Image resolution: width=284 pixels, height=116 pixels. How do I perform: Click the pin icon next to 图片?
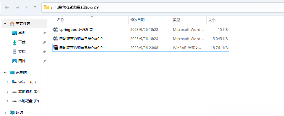[x=44, y=61]
